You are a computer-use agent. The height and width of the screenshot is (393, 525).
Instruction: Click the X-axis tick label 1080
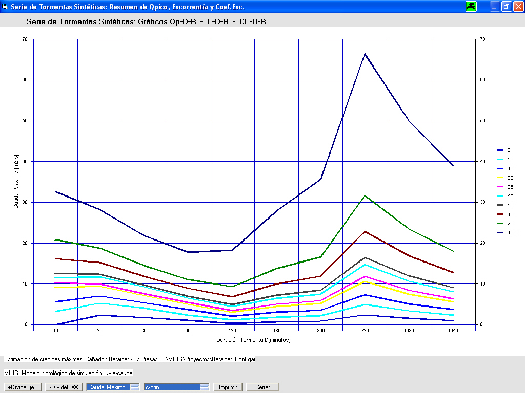click(x=409, y=331)
